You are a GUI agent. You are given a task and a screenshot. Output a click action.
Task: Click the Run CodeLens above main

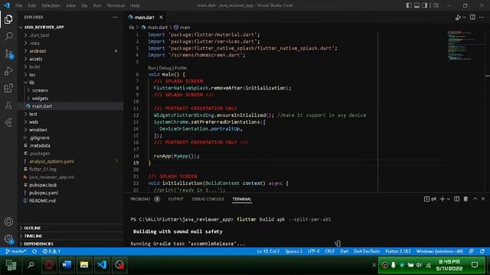(152, 68)
